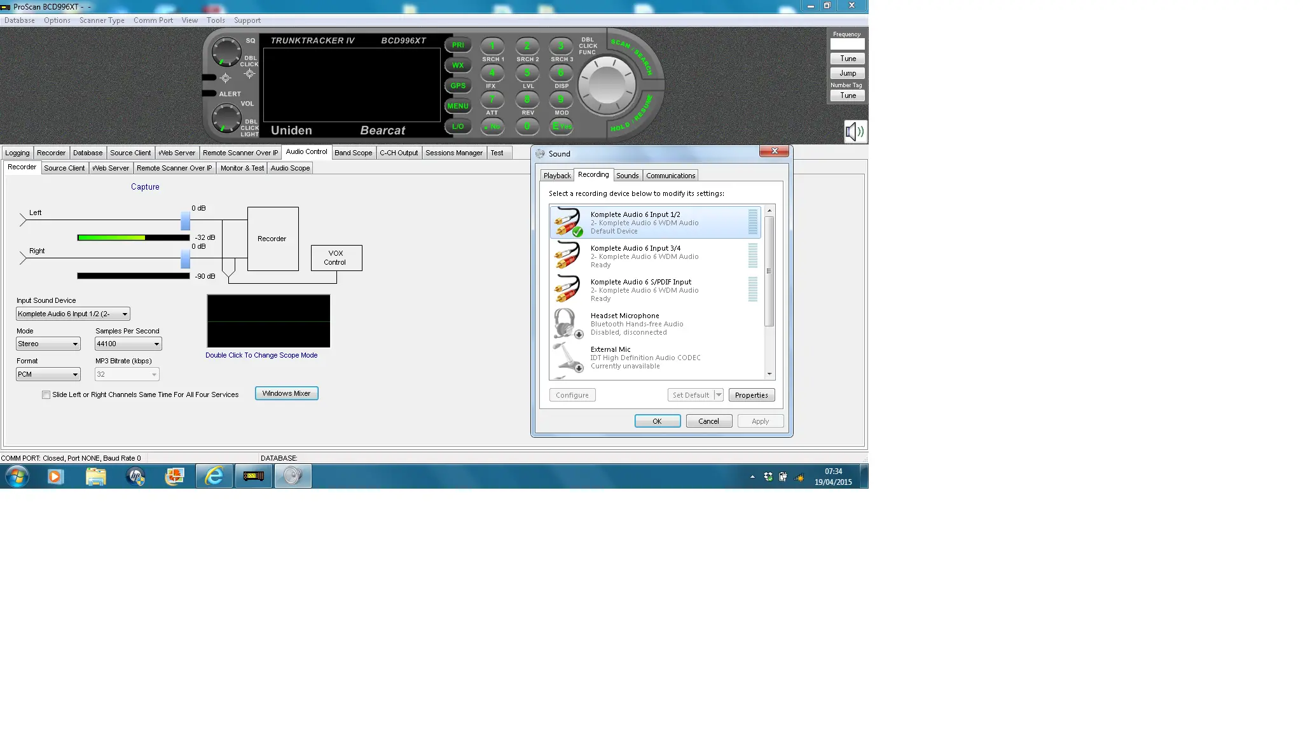
Task: Click the PRI scanner button
Action: [x=458, y=45]
